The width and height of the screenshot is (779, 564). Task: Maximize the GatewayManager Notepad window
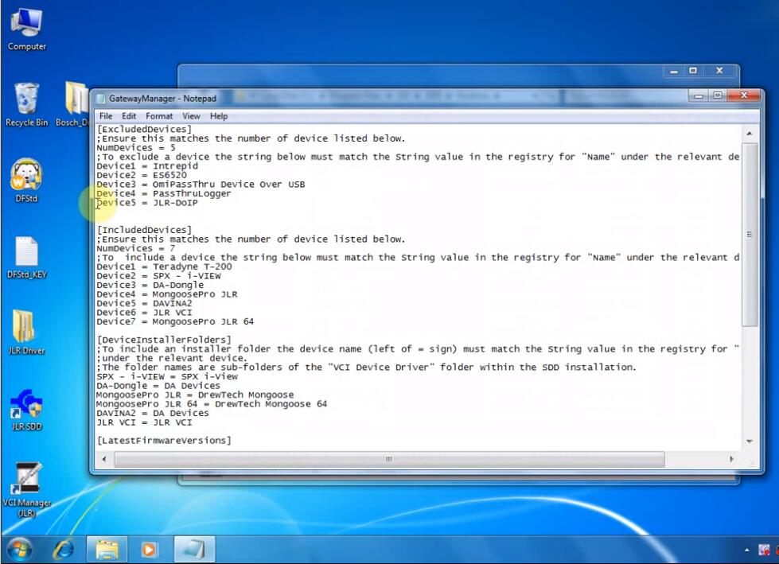click(718, 95)
